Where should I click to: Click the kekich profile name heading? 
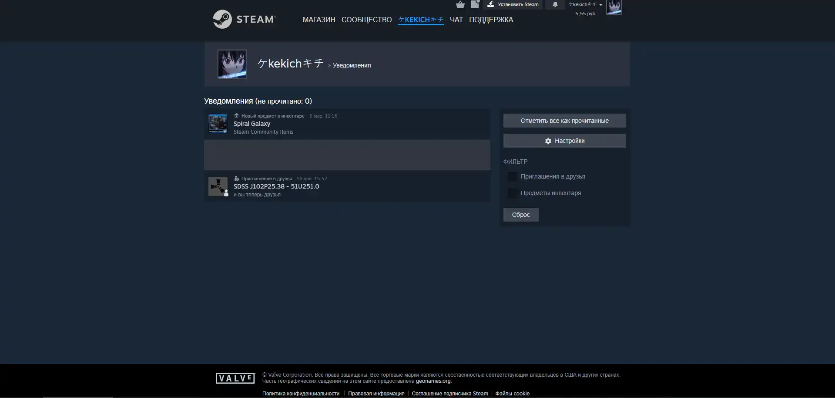(x=290, y=64)
